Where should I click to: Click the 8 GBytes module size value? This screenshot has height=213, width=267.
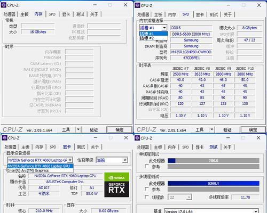[x=249, y=28]
